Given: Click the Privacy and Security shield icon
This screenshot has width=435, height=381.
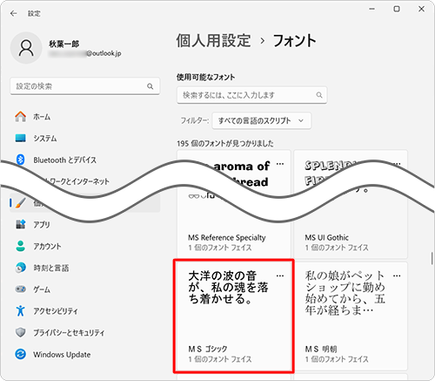Looking at the screenshot, I should 20,332.
